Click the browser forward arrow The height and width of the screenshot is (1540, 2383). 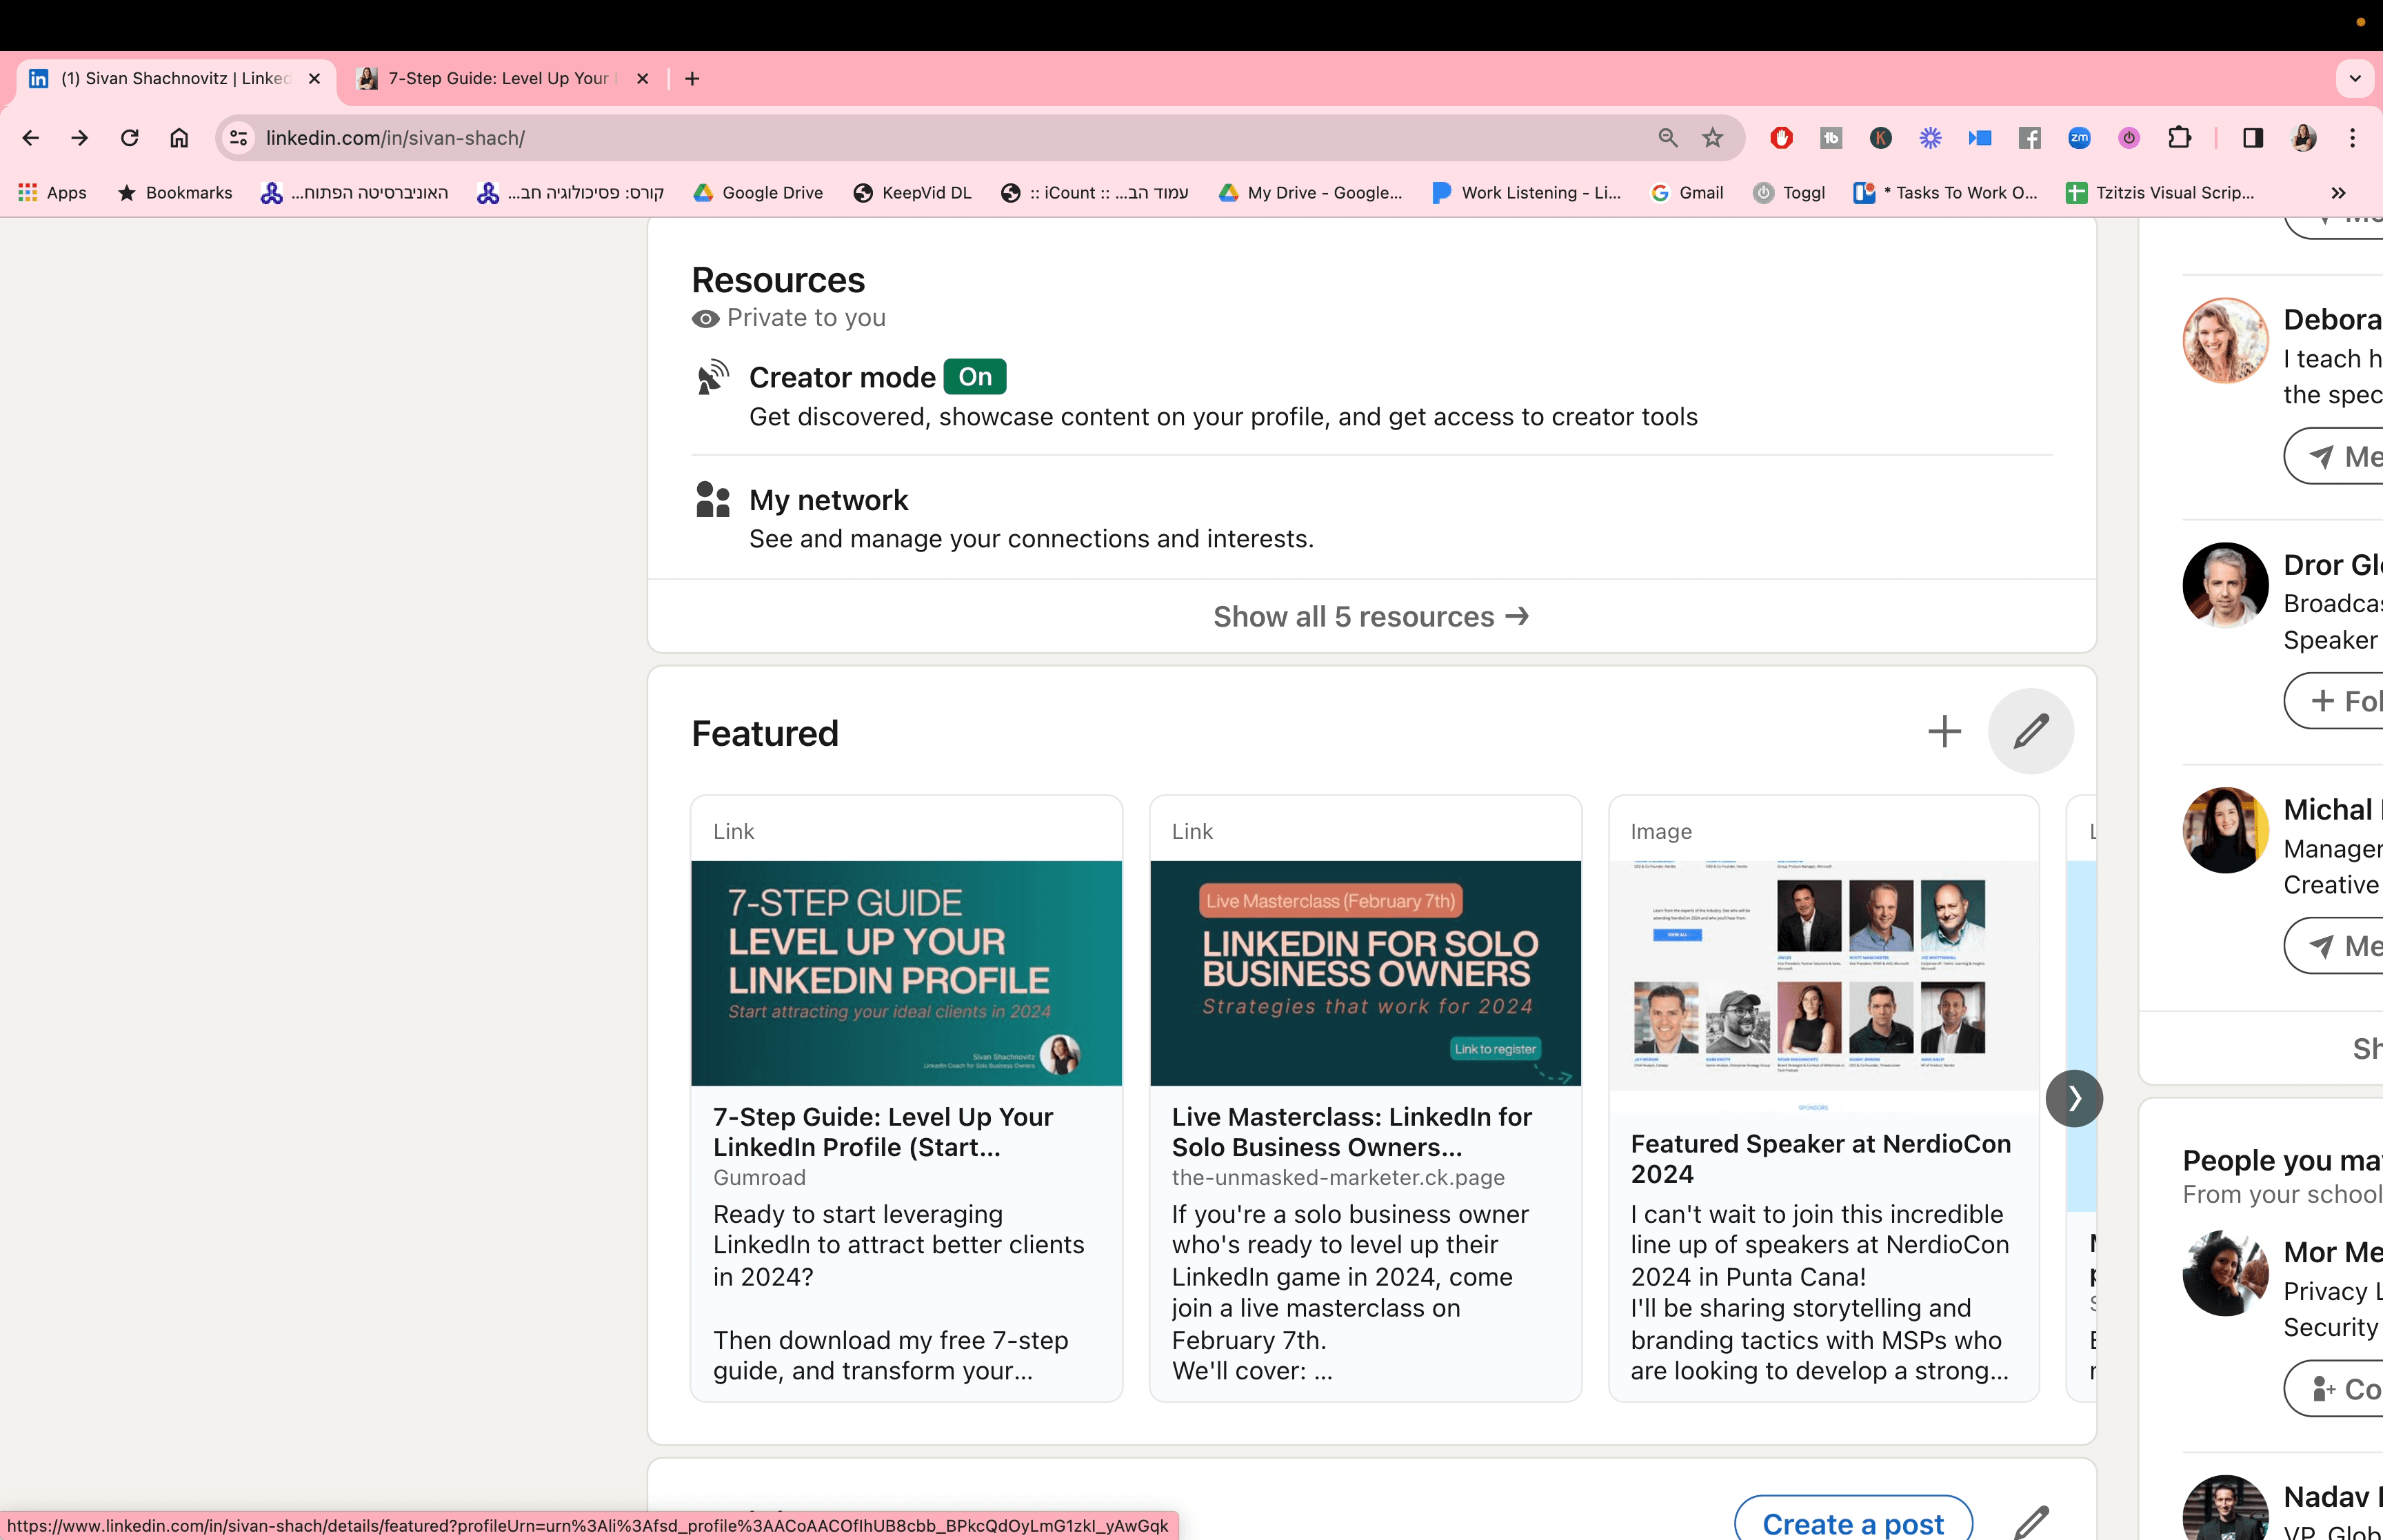pyautogui.click(x=80, y=138)
